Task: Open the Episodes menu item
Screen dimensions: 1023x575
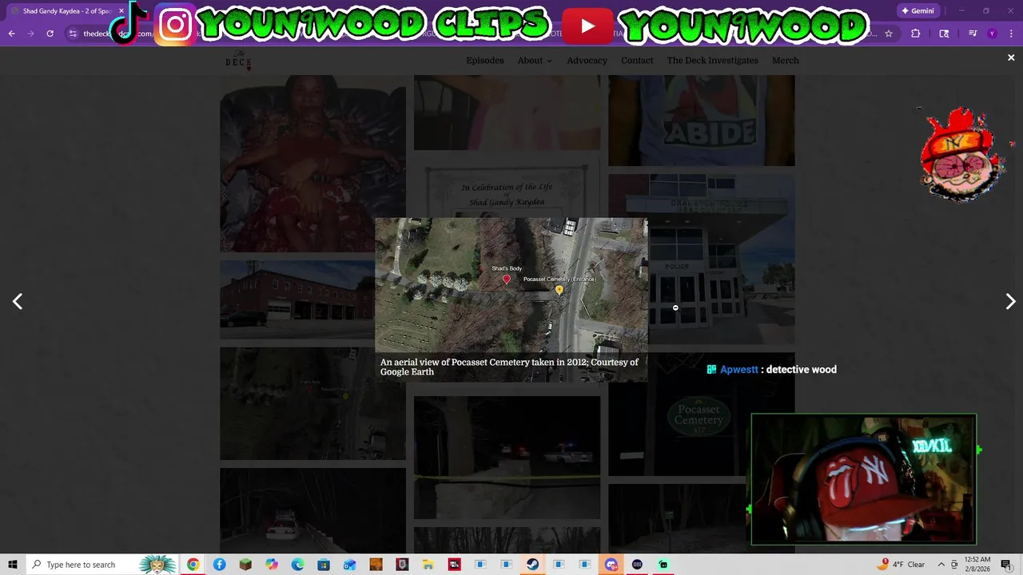Action: 485,61
